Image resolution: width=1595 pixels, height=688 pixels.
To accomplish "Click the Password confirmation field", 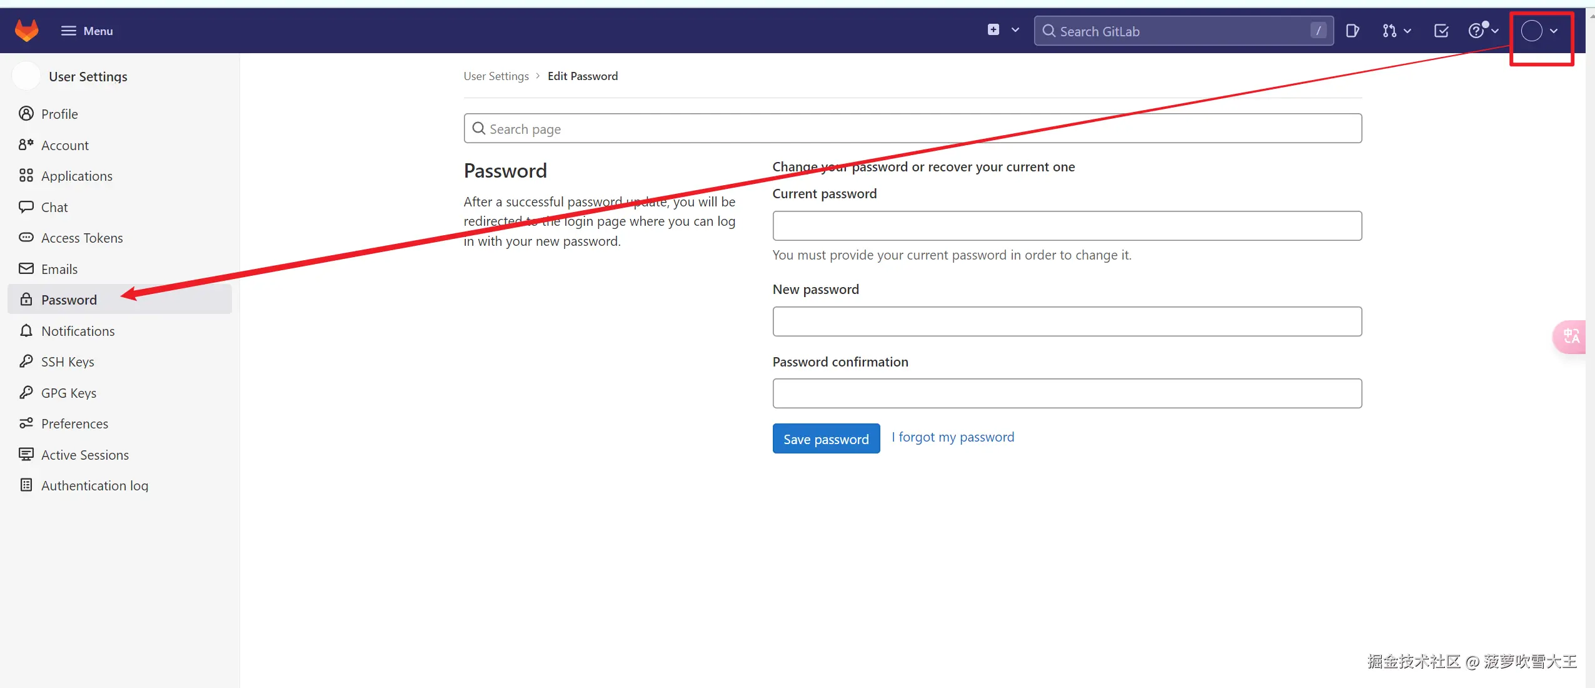I will point(1067,393).
